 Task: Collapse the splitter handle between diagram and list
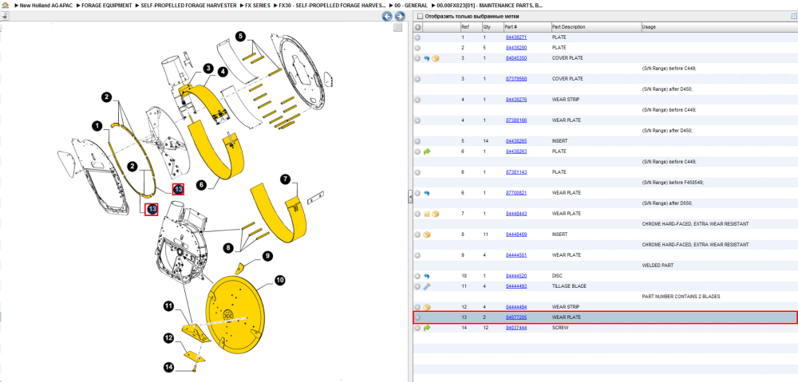(409, 197)
